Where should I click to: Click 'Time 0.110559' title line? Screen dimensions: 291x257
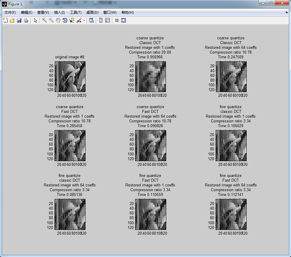point(150,195)
